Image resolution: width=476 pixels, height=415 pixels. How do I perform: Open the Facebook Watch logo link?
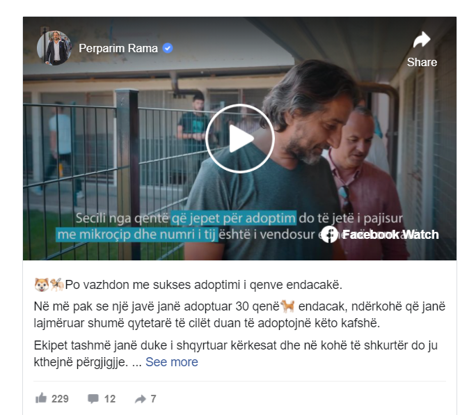380,235
